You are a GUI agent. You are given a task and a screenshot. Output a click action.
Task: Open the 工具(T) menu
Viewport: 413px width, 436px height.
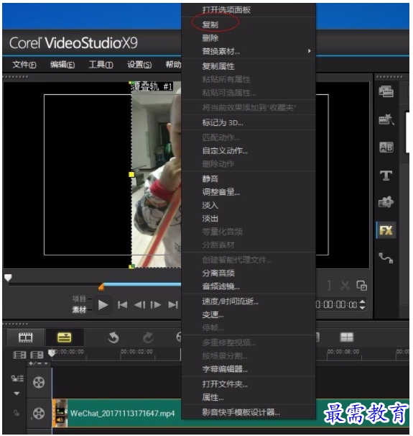click(101, 65)
